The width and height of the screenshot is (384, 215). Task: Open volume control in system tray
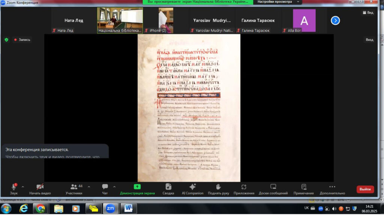334,209
